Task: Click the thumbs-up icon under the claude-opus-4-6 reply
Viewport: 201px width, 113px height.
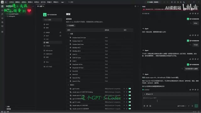Action: (x=190, y=90)
